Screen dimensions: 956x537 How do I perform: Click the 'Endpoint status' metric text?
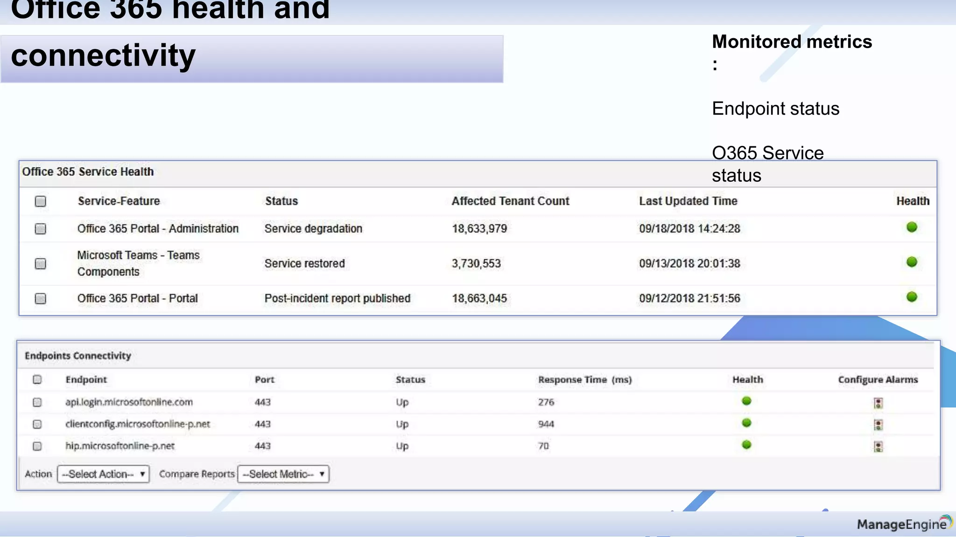click(x=776, y=109)
